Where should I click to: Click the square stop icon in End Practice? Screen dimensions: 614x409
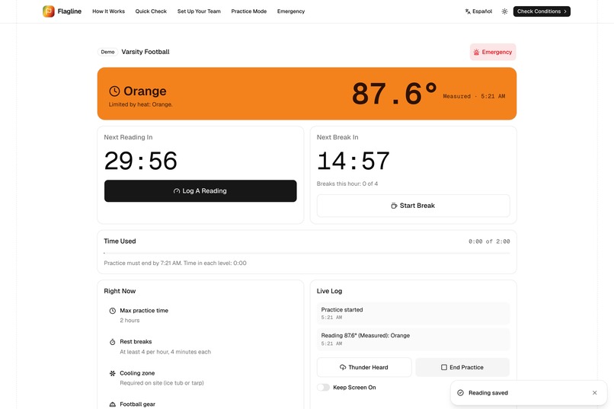click(444, 367)
